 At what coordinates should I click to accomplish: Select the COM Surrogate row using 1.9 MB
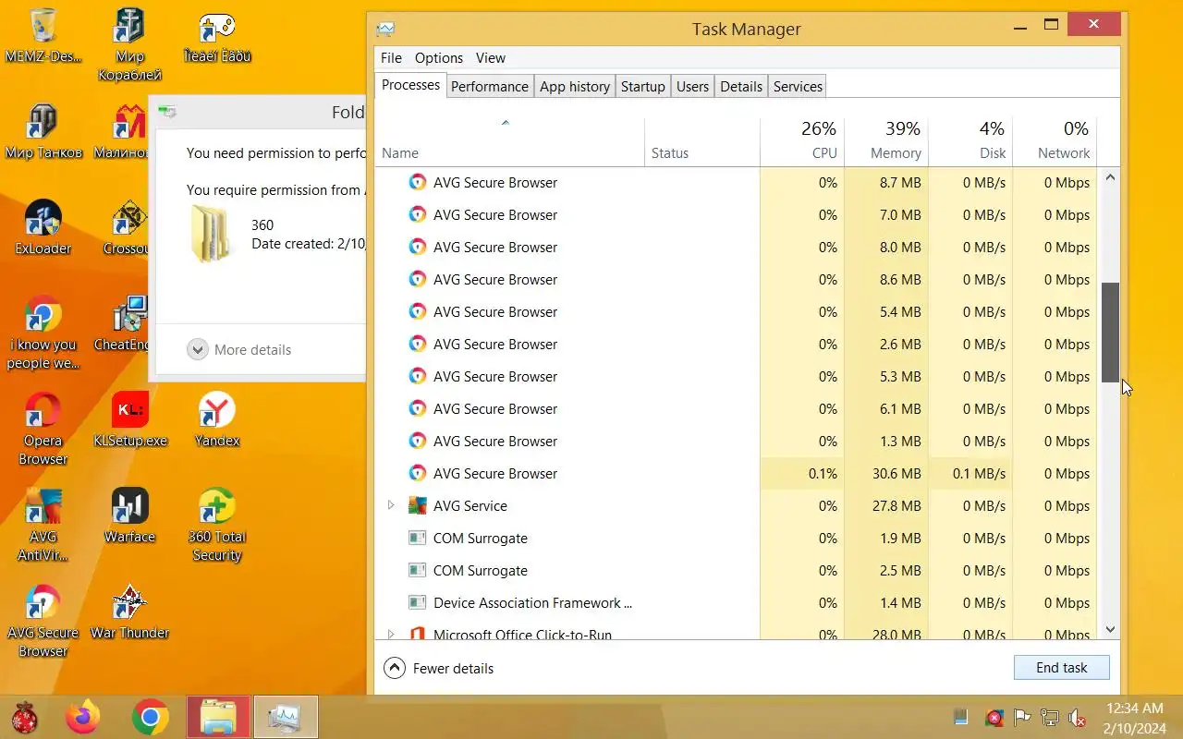coord(738,539)
